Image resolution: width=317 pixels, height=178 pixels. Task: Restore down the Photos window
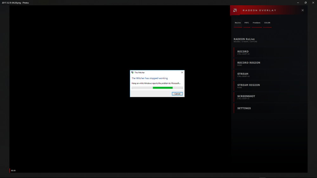pos(306,3)
